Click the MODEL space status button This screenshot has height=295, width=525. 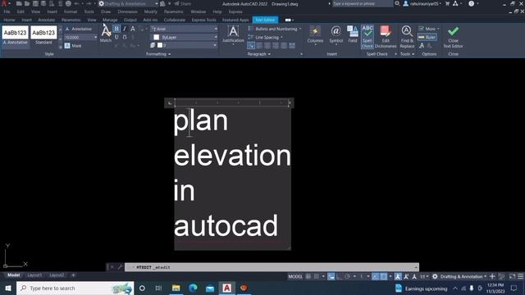coord(295,277)
